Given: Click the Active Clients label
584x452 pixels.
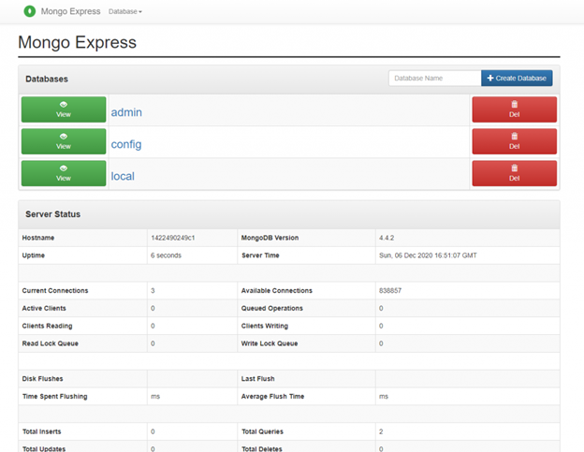Looking at the screenshot, I should [x=44, y=308].
